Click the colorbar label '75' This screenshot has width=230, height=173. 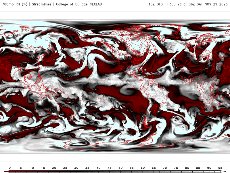point(176,168)
